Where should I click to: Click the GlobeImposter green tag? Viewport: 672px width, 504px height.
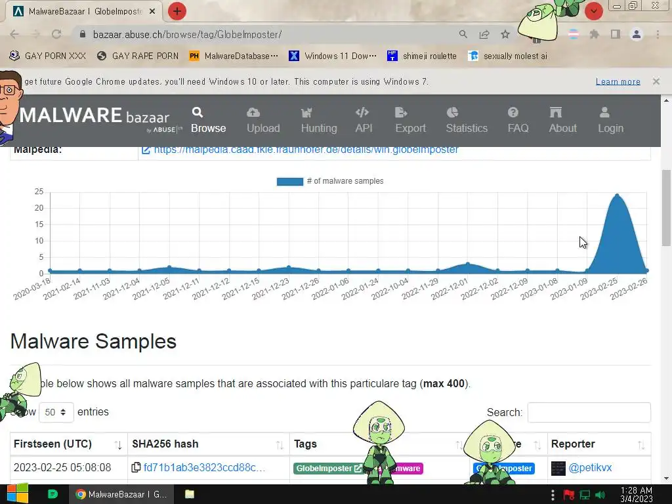pyautogui.click(x=328, y=469)
